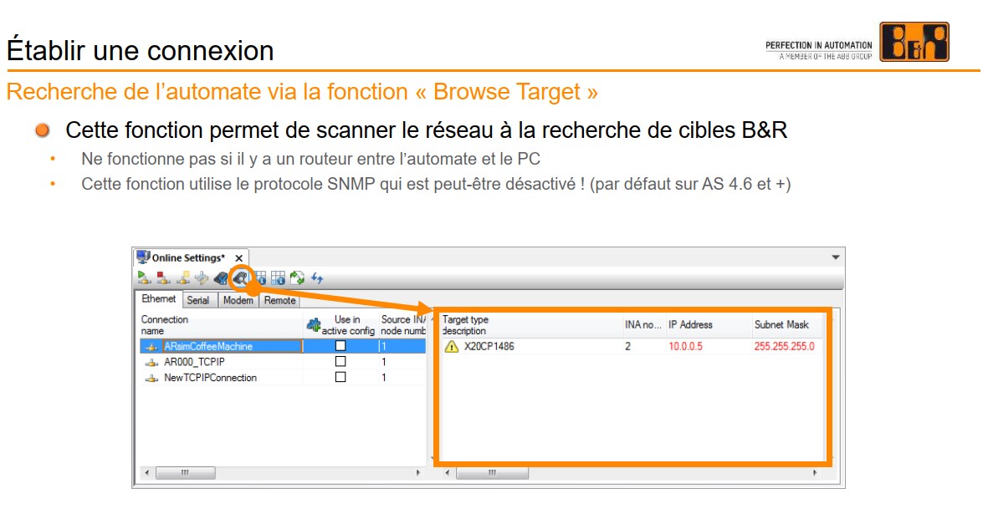Click source node number 1 for AR000_TCPIP
Screen dimensions: 983x509
point(384,362)
